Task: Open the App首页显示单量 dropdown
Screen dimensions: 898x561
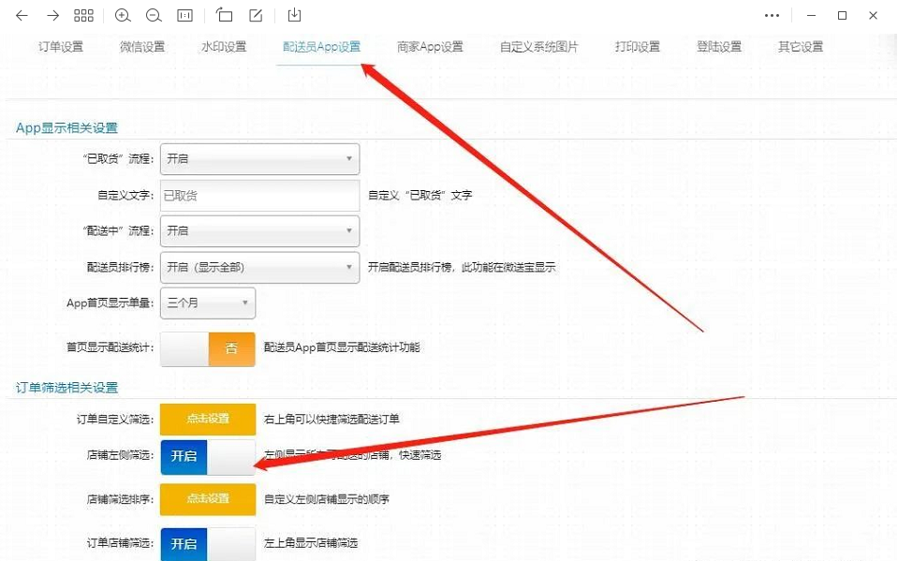Action: point(208,303)
